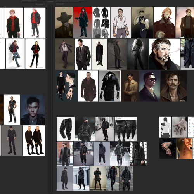The width and height of the screenshot is (194, 194).
Task: Select the clasped tattooed hands with watch
Action: 168,149
